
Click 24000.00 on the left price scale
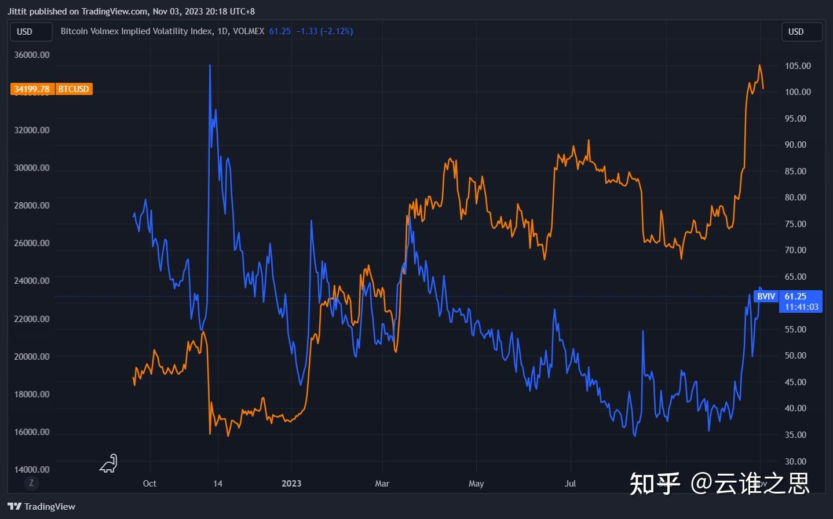tap(32, 280)
